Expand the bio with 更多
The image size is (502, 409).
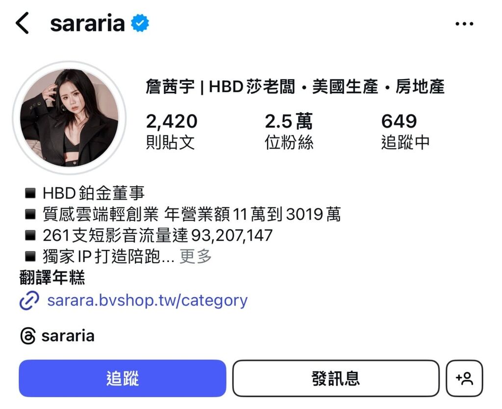tap(196, 257)
